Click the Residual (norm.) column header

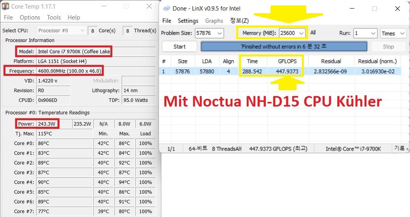377,61
